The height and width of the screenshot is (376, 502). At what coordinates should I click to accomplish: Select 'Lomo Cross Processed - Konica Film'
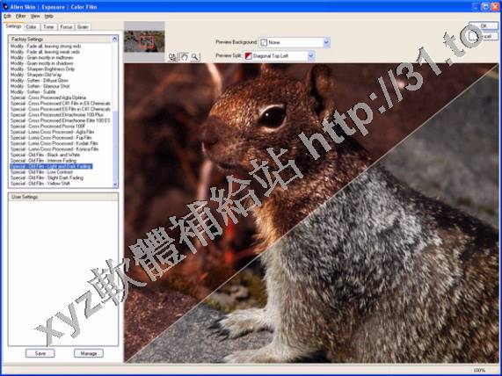pos(55,149)
